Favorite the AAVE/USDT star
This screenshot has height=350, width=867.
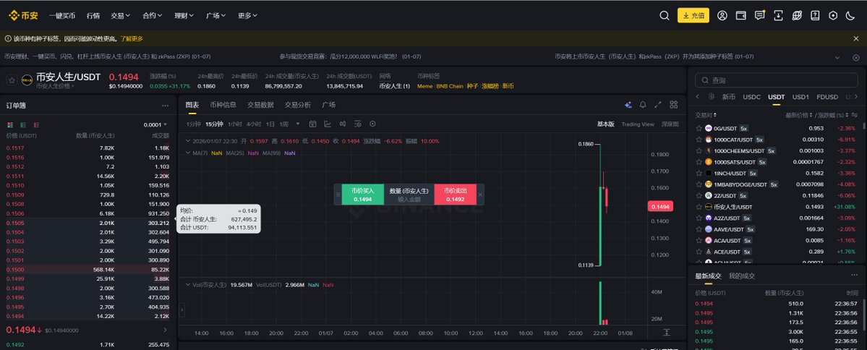699,229
